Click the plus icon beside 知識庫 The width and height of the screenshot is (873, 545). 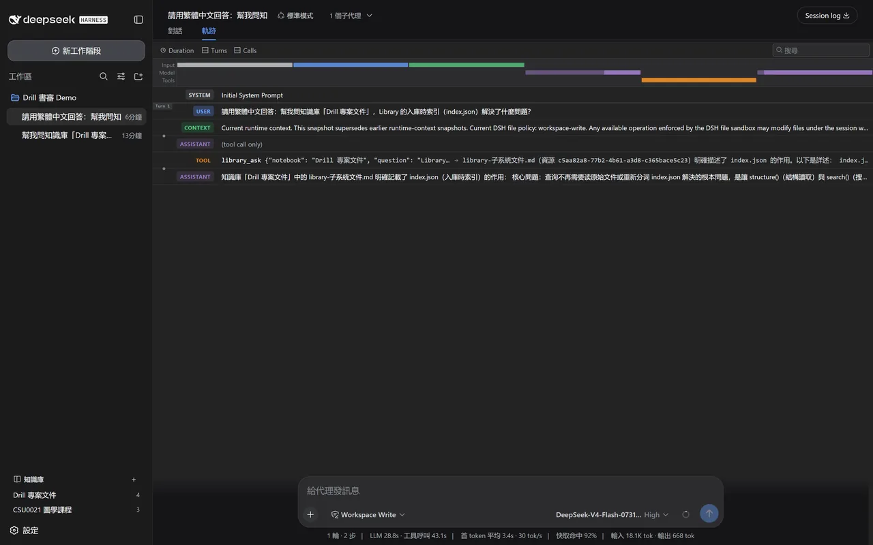[134, 480]
